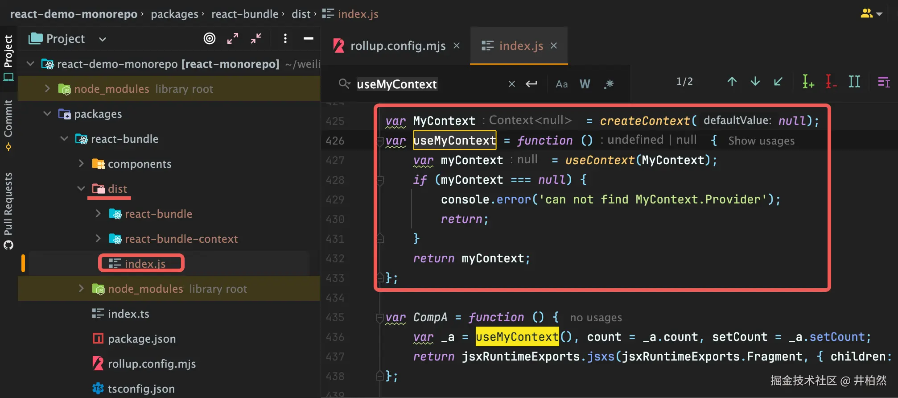Select the components folder row

(x=169, y=164)
